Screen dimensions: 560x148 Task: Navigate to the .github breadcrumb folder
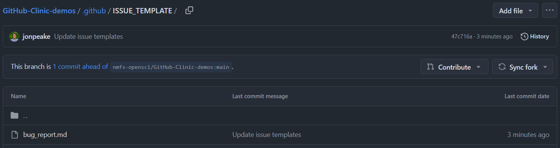(x=94, y=11)
